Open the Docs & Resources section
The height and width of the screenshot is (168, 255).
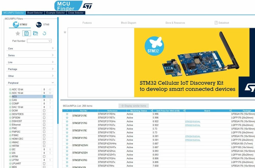175,23
